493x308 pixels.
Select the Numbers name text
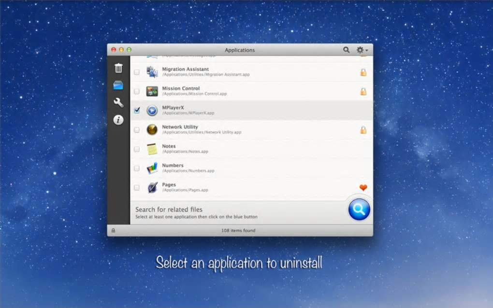click(x=173, y=165)
